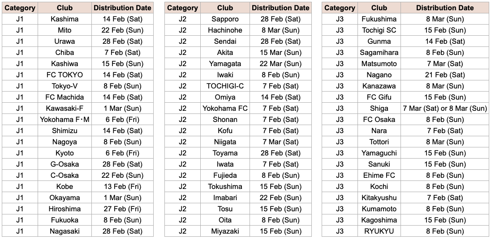Select the Yokohama FC club cell
Viewport: 491px width, 239px height.
pos(225,109)
